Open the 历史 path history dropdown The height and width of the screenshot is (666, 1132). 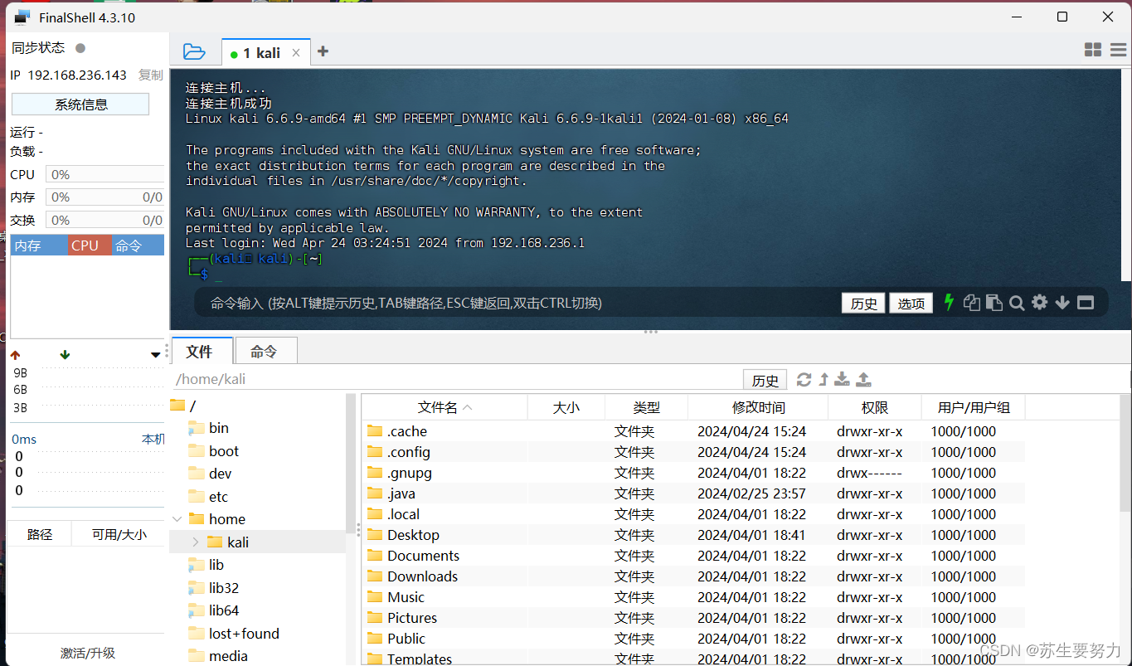click(x=764, y=379)
